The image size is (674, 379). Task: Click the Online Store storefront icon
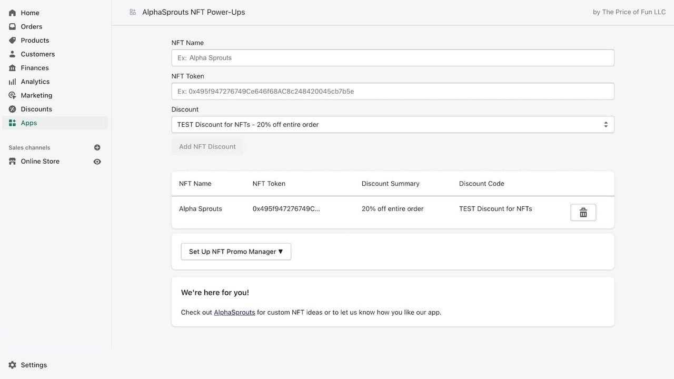pyautogui.click(x=12, y=161)
